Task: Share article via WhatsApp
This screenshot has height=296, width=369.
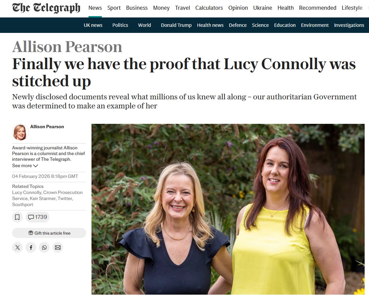Action: coord(44,247)
